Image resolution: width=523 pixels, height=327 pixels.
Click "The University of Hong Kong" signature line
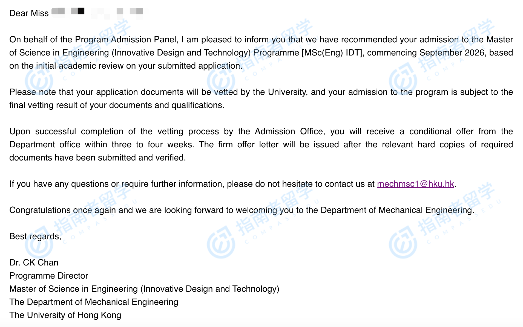(x=65, y=315)
